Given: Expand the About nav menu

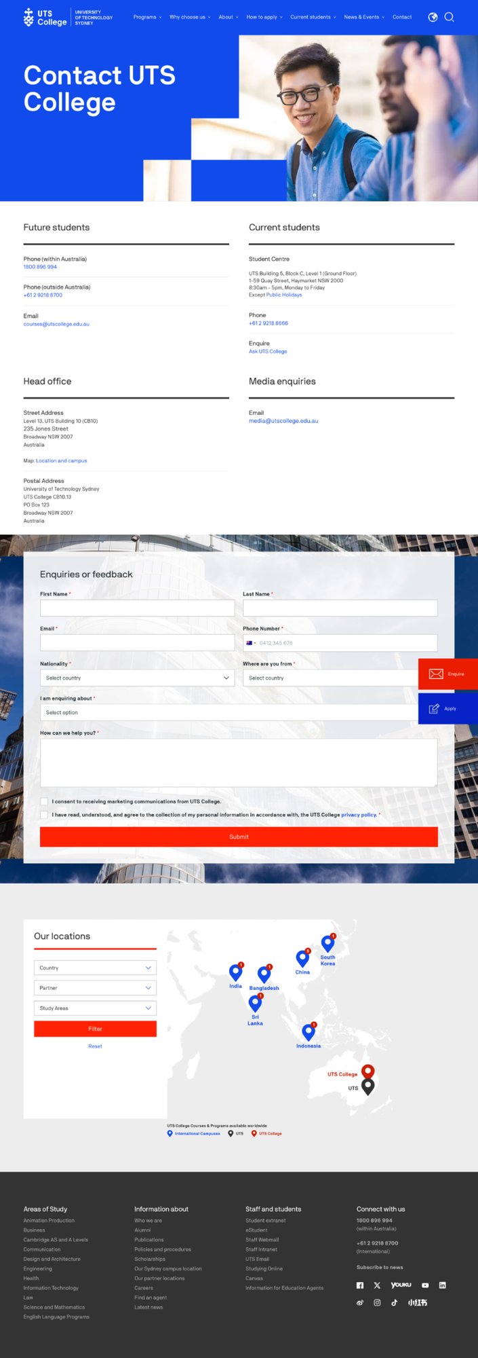Looking at the screenshot, I should click(228, 17).
